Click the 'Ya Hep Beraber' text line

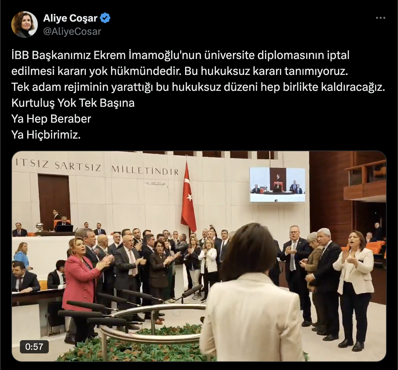[x=51, y=119]
